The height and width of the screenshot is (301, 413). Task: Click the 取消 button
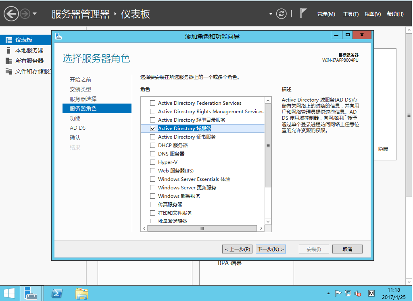click(x=347, y=249)
